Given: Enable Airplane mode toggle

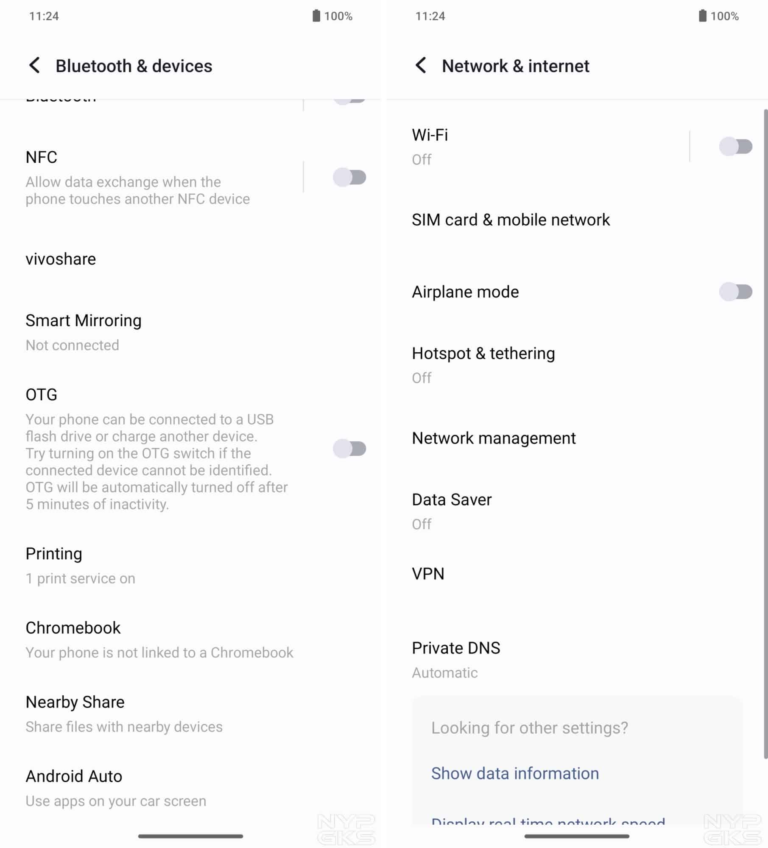Looking at the screenshot, I should click(x=735, y=292).
